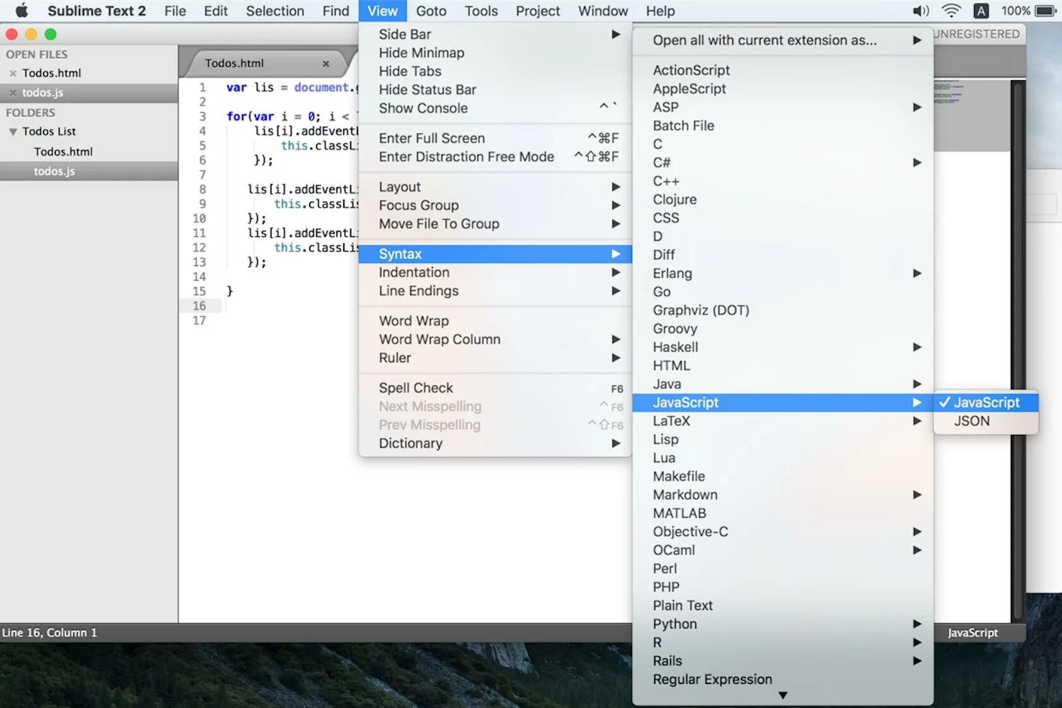Viewport: 1062px width, 708px height.
Task: Open Sublime Text 2 application menu
Action: 97,11
